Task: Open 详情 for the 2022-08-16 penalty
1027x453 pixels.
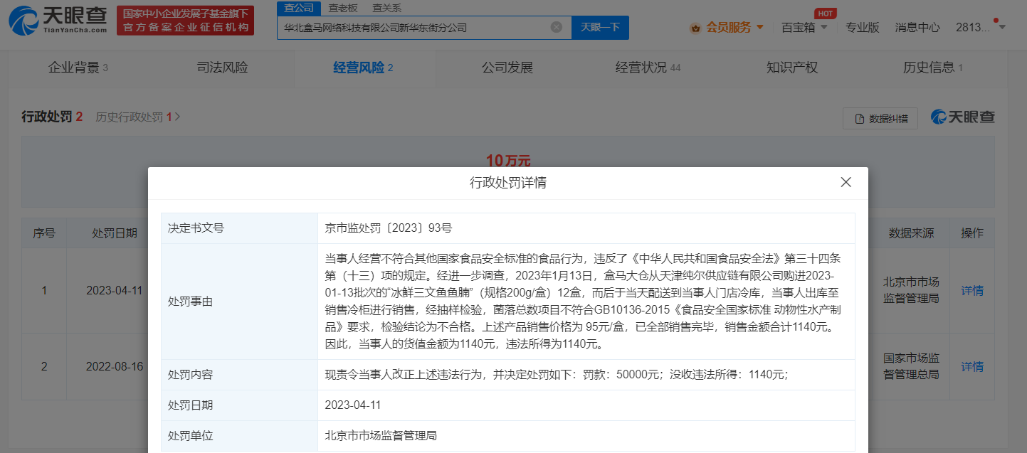Action: (972, 367)
